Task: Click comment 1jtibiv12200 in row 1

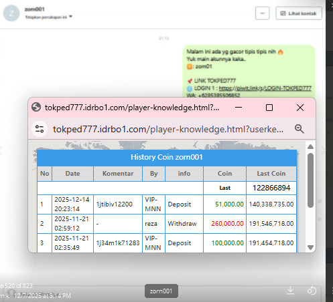Action: click(114, 204)
